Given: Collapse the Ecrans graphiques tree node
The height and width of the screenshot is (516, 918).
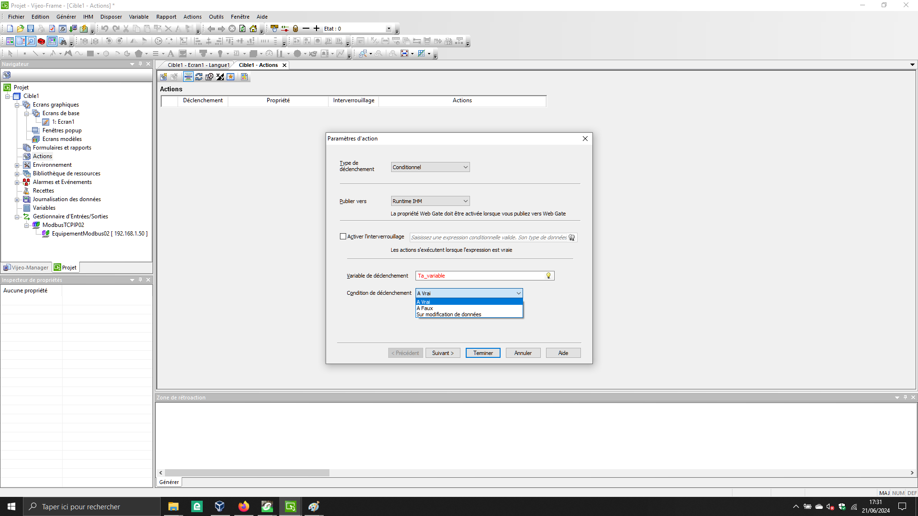Looking at the screenshot, I should (17, 105).
